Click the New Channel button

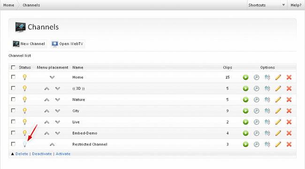click(x=29, y=44)
